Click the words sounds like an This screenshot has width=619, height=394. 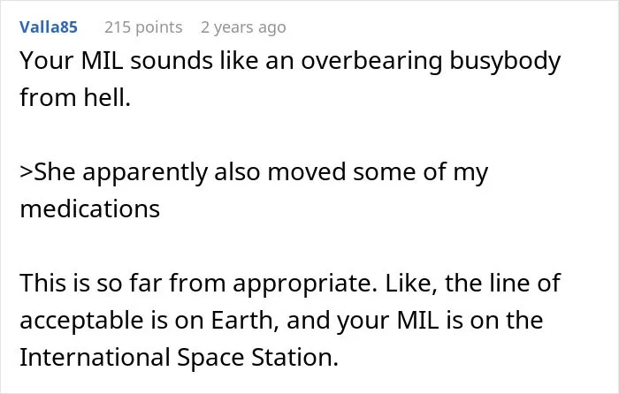click(x=212, y=61)
